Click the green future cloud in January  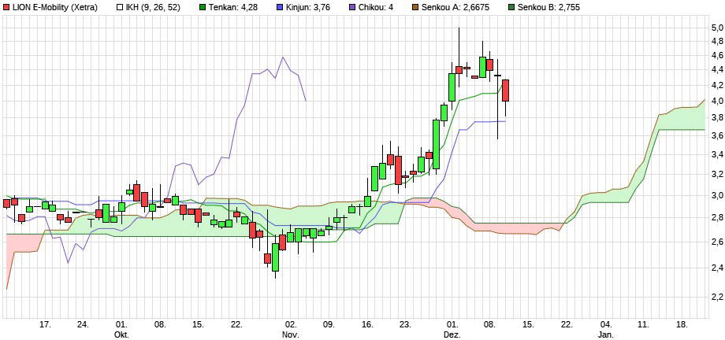[x=679, y=120]
